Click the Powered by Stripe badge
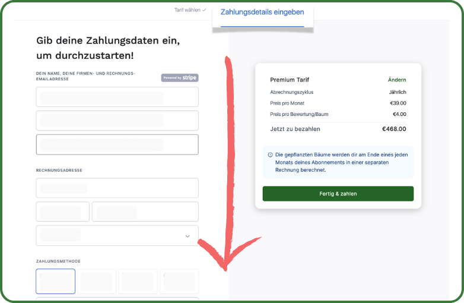The width and height of the screenshot is (464, 303). tap(179, 78)
